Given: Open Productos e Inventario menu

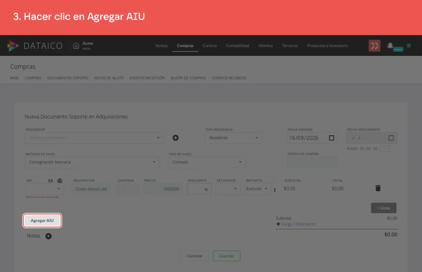Looking at the screenshot, I should tap(327, 46).
